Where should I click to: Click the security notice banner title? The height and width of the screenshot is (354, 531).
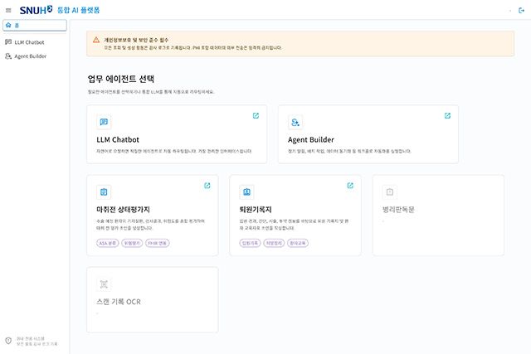(x=136, y=40)
